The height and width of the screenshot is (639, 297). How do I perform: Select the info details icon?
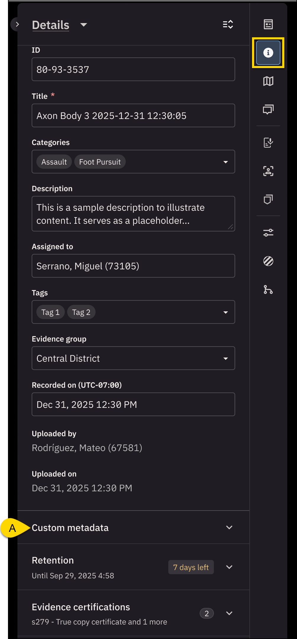pos(268,53)
